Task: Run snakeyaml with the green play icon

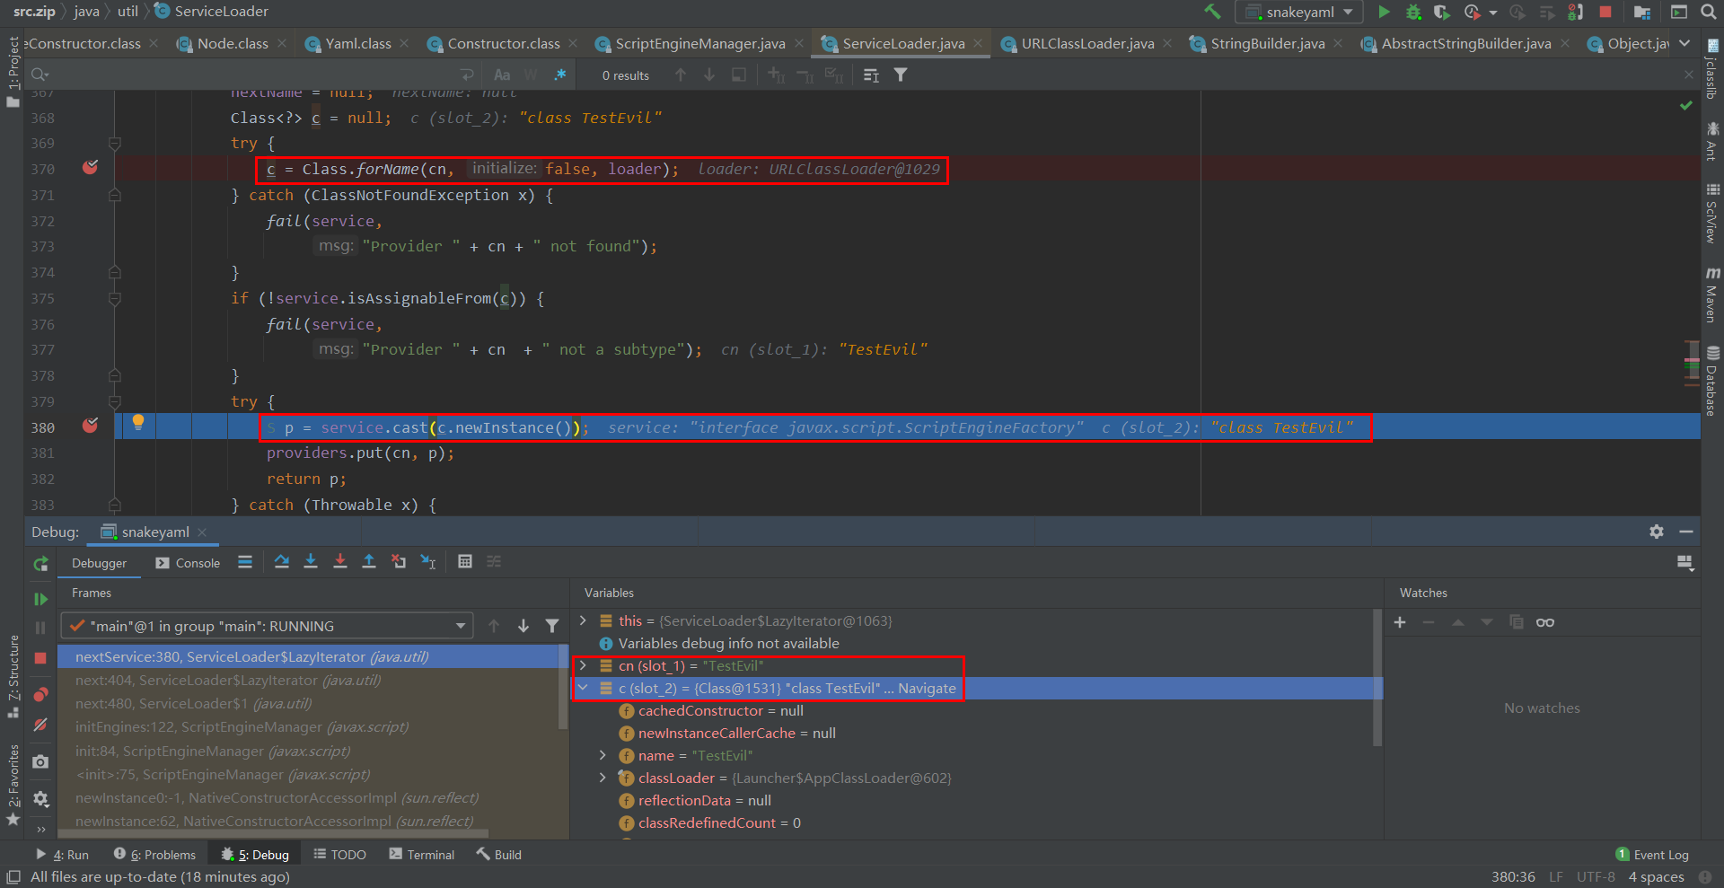Action: [x=1384, y=12]
